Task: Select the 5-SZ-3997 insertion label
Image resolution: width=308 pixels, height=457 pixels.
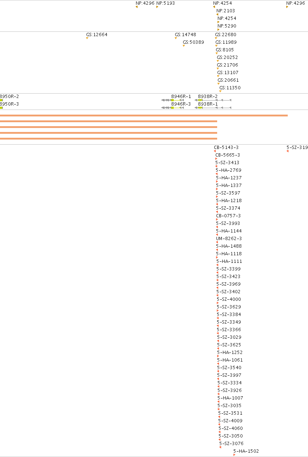Action: click(229, 375)
